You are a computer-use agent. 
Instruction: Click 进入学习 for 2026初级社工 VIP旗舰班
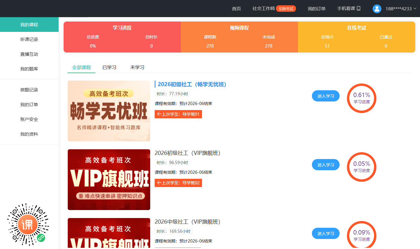pos(325,165)
